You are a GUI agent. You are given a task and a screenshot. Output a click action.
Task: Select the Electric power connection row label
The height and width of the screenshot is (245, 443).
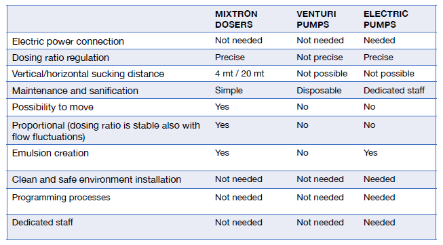(68, 41)
